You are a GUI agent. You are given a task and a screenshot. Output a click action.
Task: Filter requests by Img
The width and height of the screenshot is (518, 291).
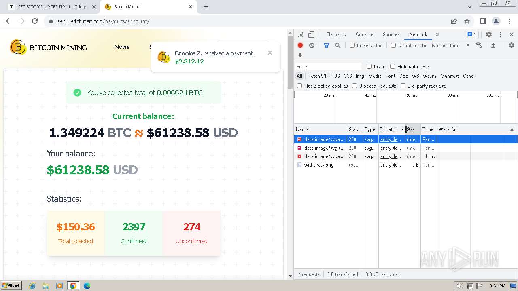(x=360, y=76)
